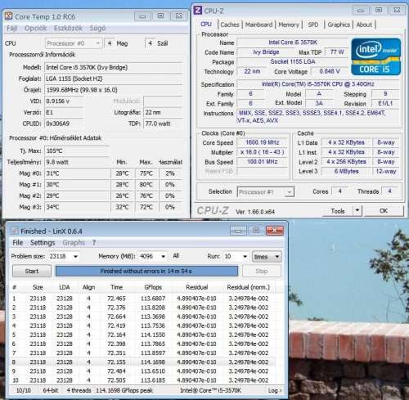This screenshot has height=400, width=409.
Task: Click the Tj. Max value 105°C
Action: point(77,151)
